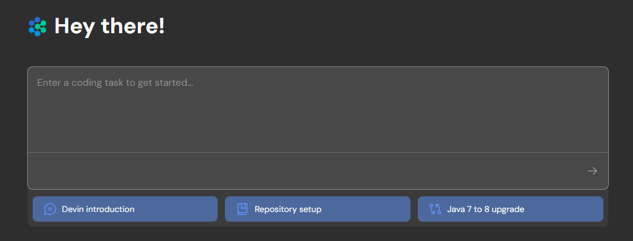Click the pull request icon on Java upgrade
Image resolution: width=633 pixels, height=241 pixels.
point(435,209)
